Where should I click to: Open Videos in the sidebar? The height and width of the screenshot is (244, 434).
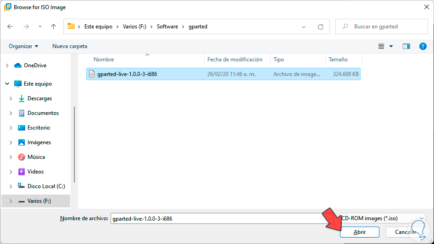click(x=35, y=172)
